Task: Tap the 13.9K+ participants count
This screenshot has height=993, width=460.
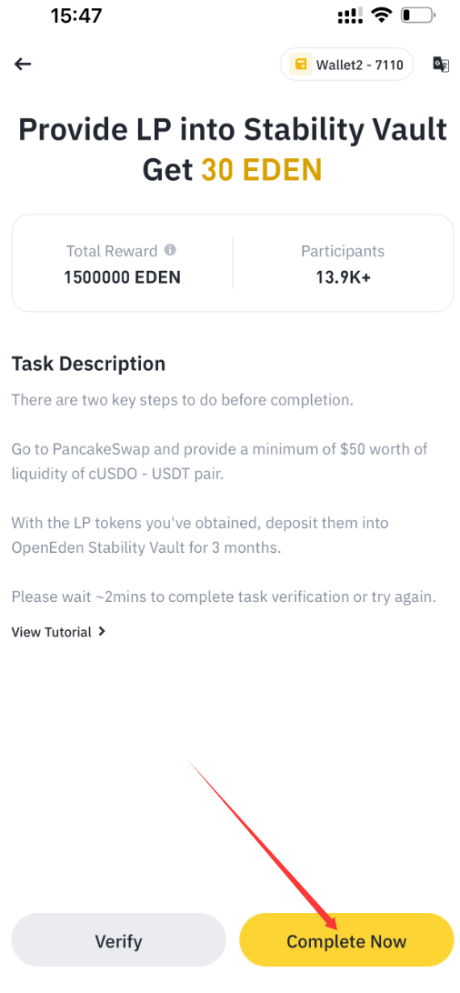Action: coord(343,276)
